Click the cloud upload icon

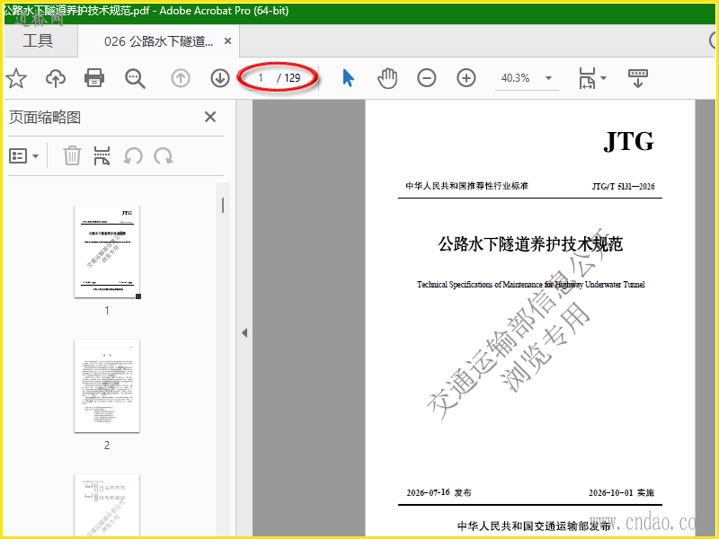coord(56,78)
